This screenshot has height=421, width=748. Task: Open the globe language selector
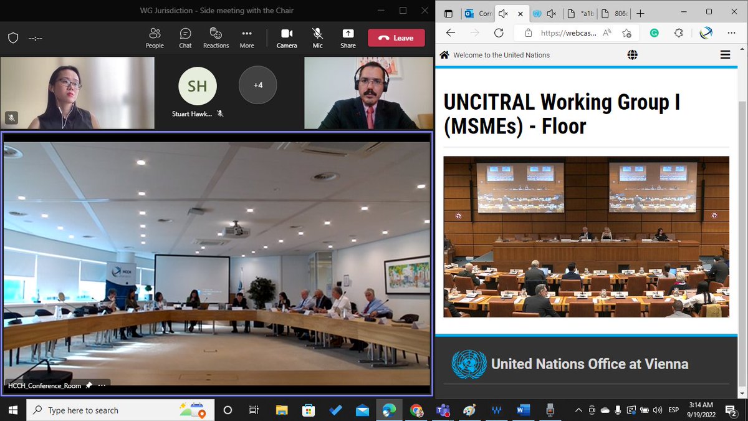[632, 55]
